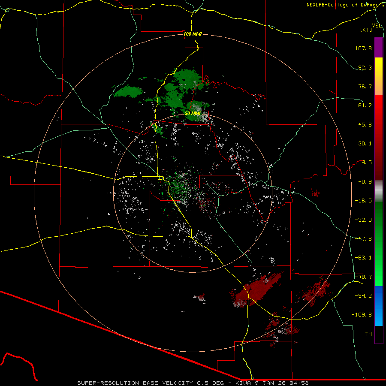Click the -63.1 legend value
The image size is (386, 386).
[x=363, y=258]
